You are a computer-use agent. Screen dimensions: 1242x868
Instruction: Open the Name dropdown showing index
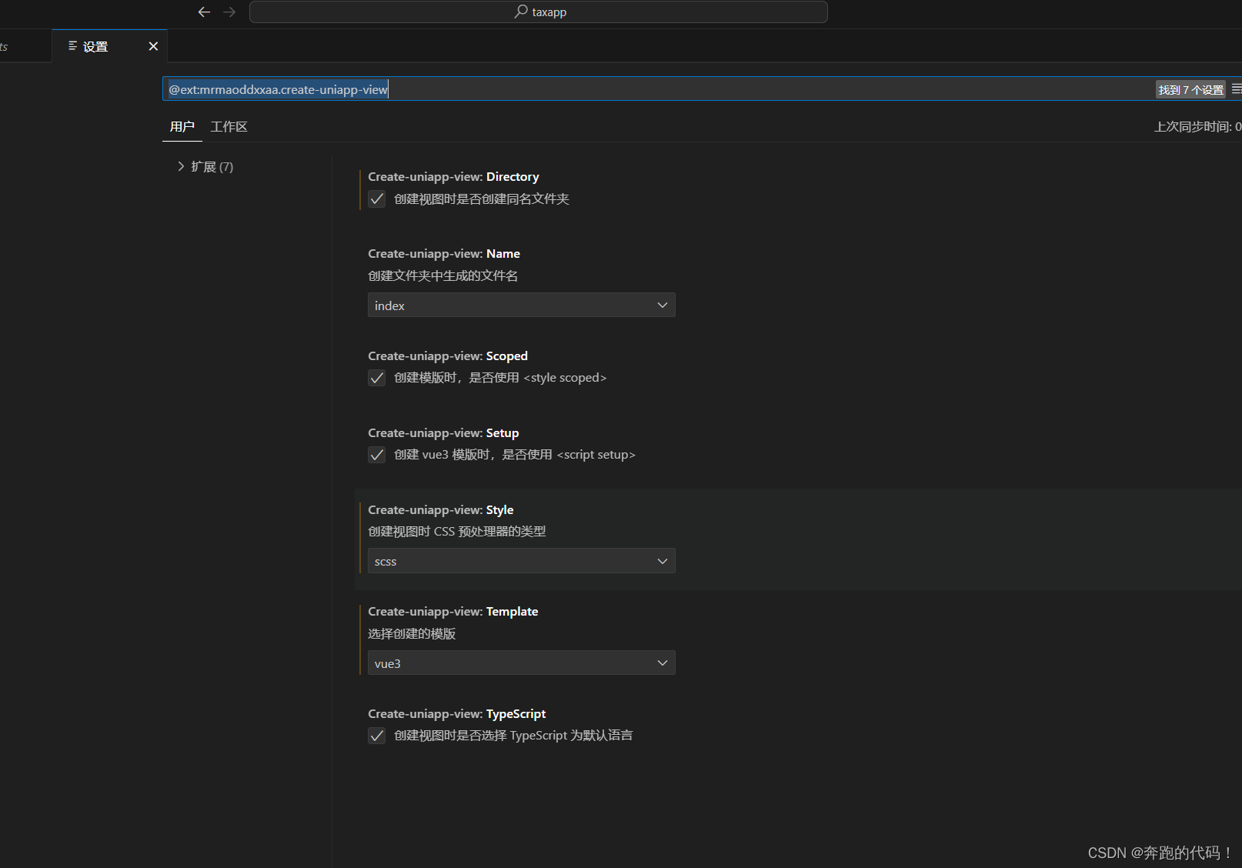click(x=522, y=305)
